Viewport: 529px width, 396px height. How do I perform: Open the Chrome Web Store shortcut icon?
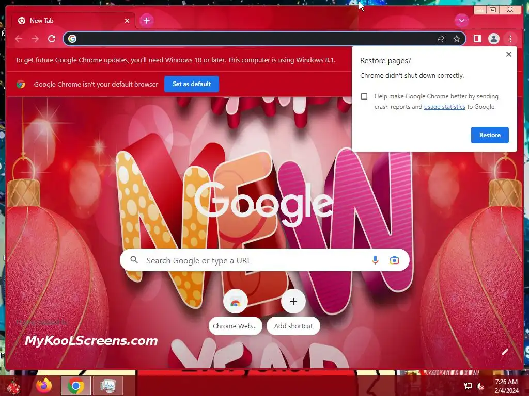(x=235, y=301)
